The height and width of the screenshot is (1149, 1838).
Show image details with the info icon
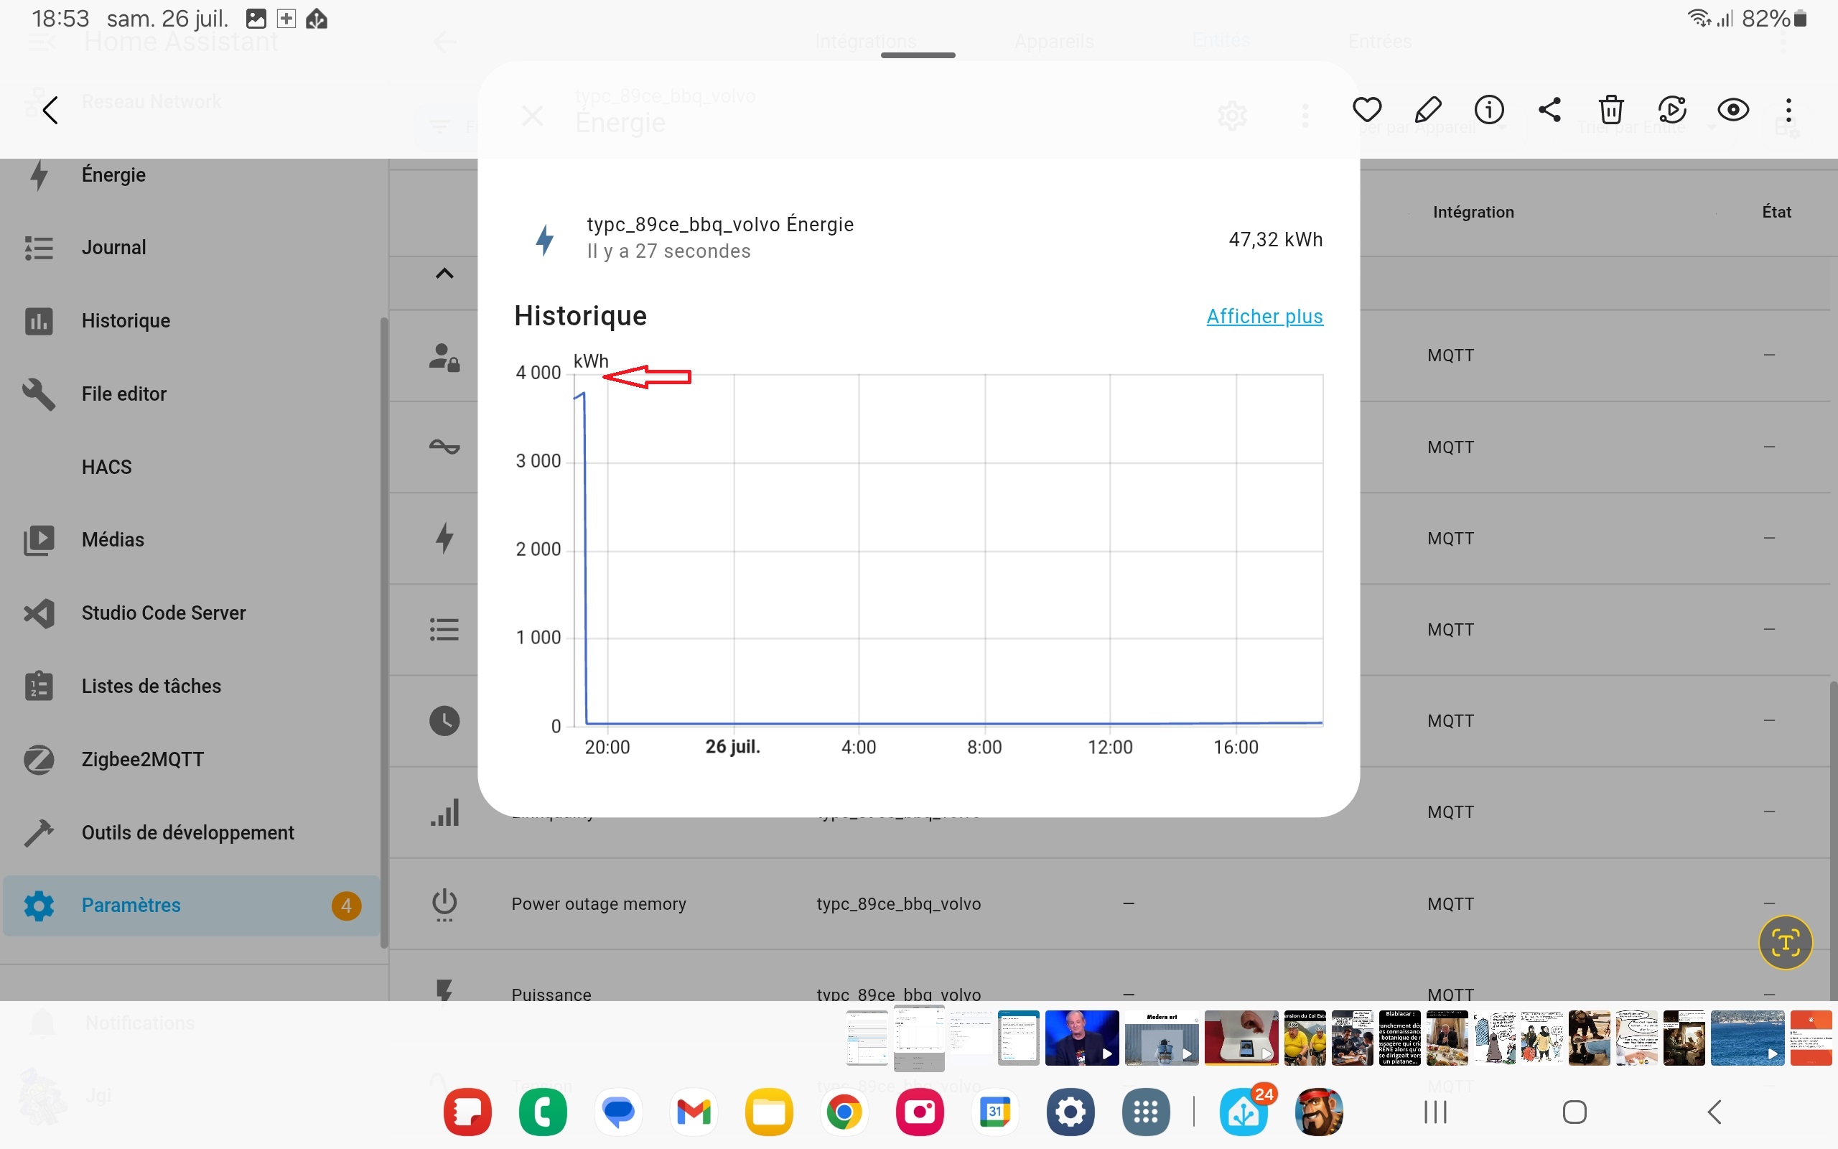pos(1488,110)
